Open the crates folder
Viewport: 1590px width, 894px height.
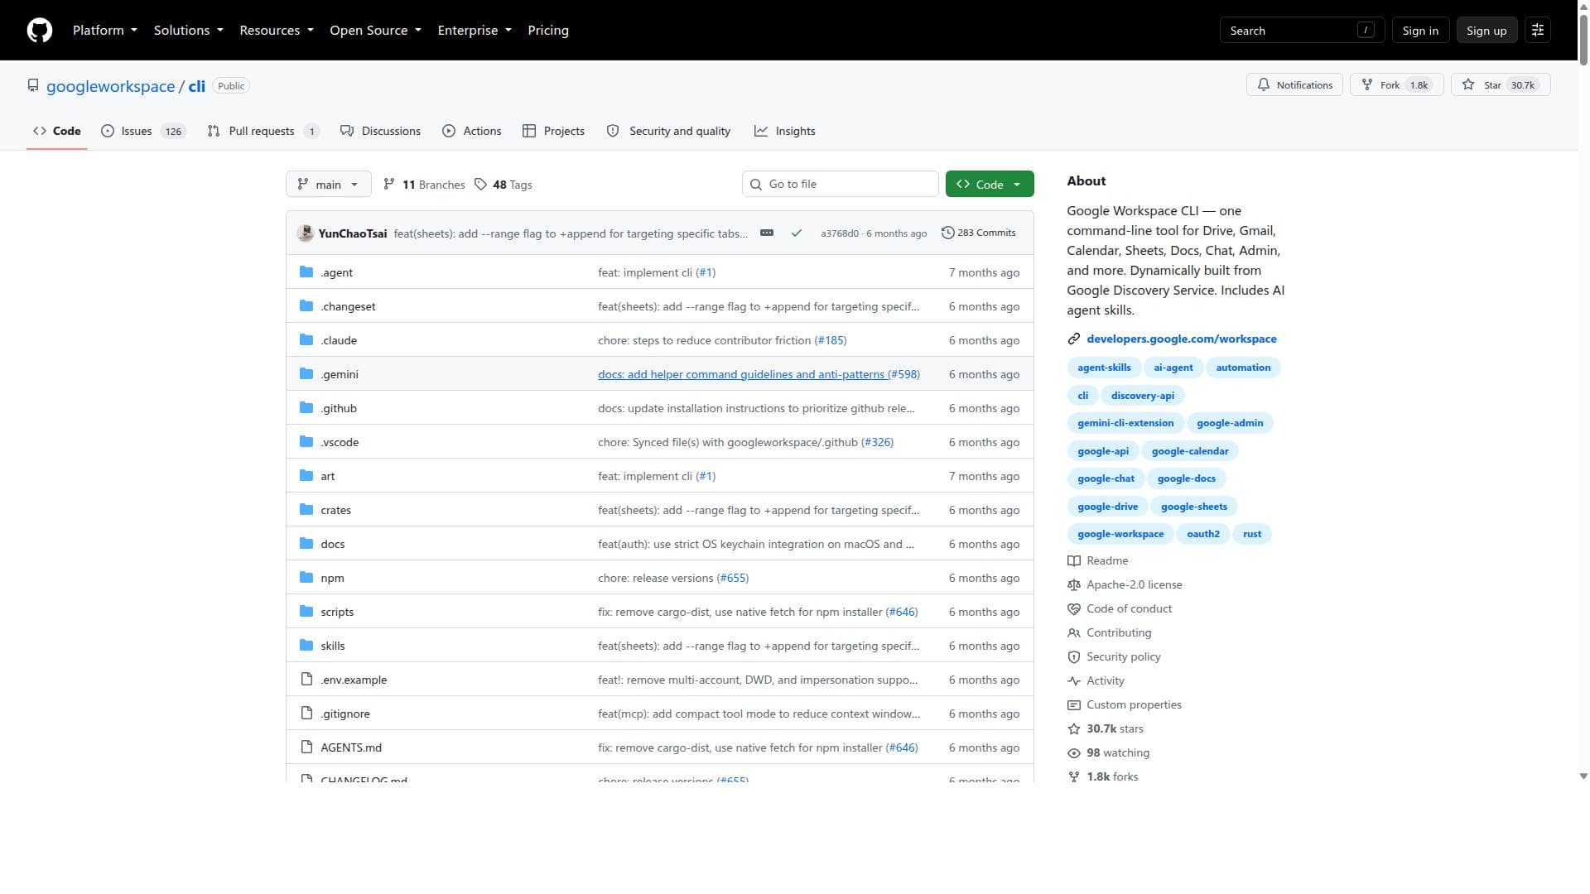click(335, 510)
